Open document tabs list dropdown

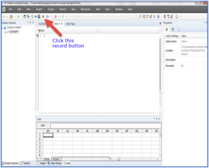coord(160,23)
